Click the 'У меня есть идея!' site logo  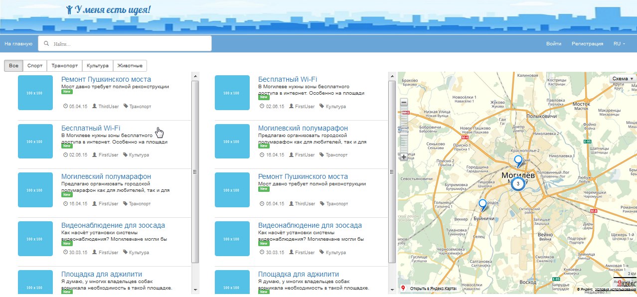[x=108, y=9]
